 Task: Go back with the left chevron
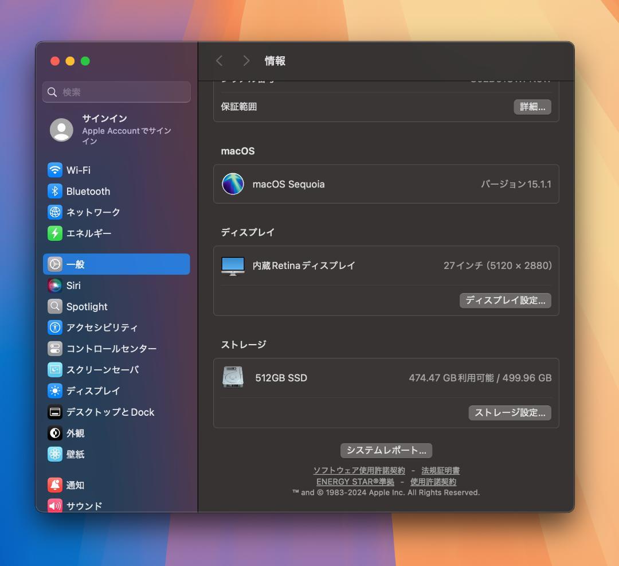tap(220, 61)
